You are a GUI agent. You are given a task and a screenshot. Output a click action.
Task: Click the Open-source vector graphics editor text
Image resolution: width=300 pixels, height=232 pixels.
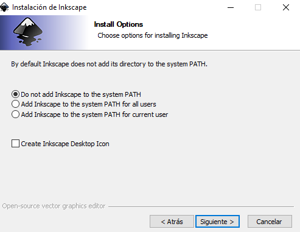(54, 206)
